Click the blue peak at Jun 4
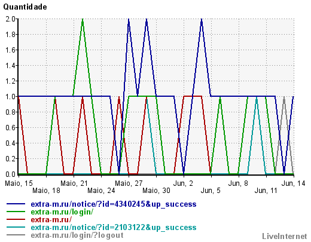Image resolution: width=311 pixels, height=242 pixels. click(x=202, y=20)
